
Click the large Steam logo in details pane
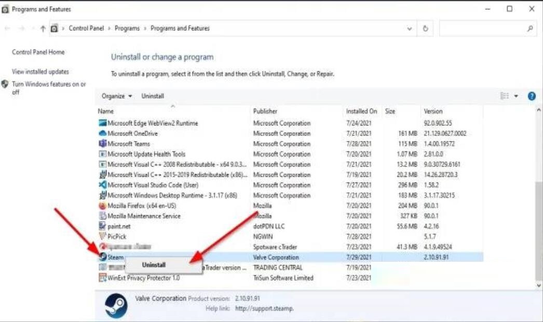tap(116, 306)
